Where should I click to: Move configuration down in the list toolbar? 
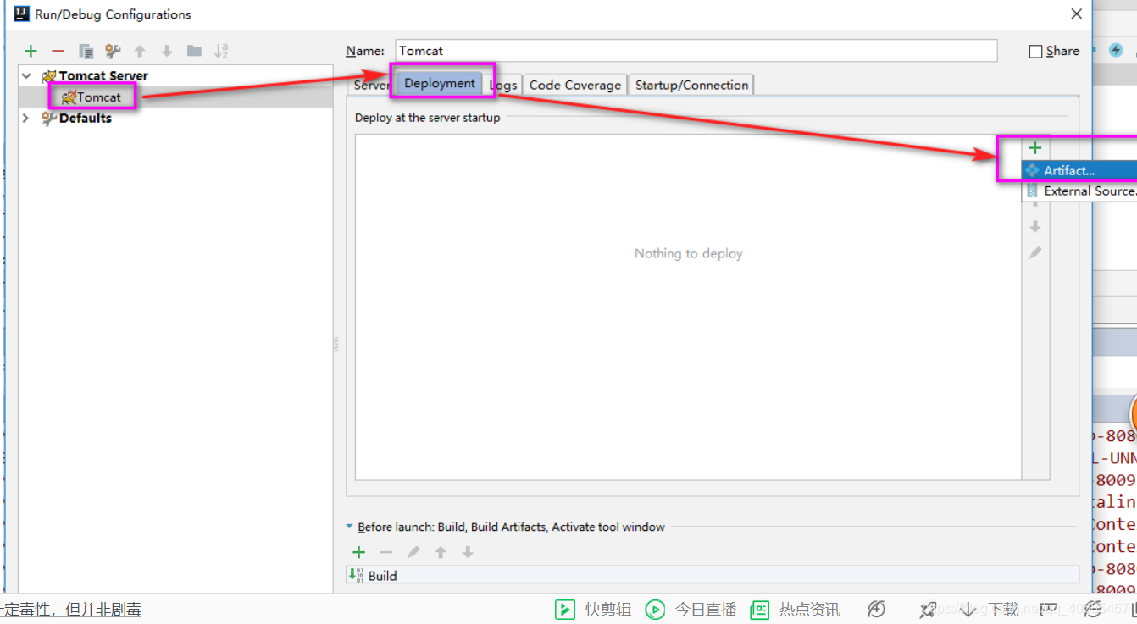pyautogui.click(x=167, y=52)
